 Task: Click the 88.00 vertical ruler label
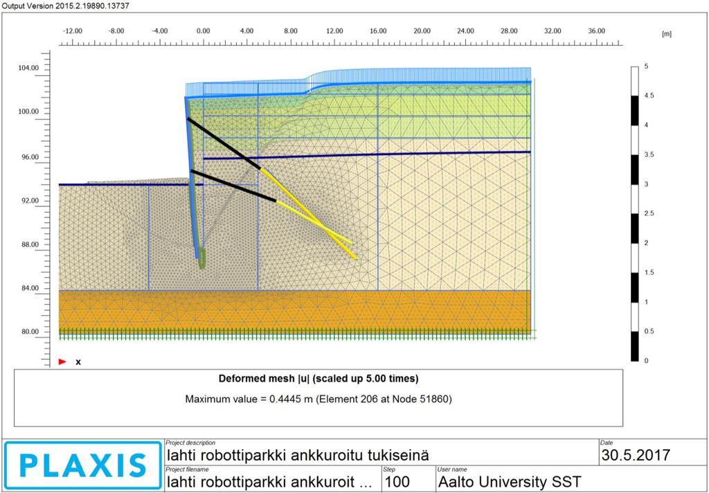[x=30, y=244]
